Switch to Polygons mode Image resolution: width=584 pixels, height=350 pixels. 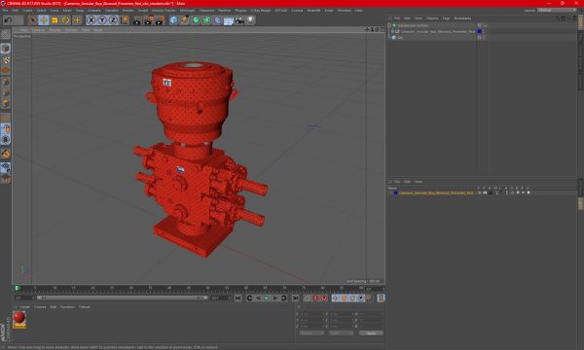click(6, 103)
